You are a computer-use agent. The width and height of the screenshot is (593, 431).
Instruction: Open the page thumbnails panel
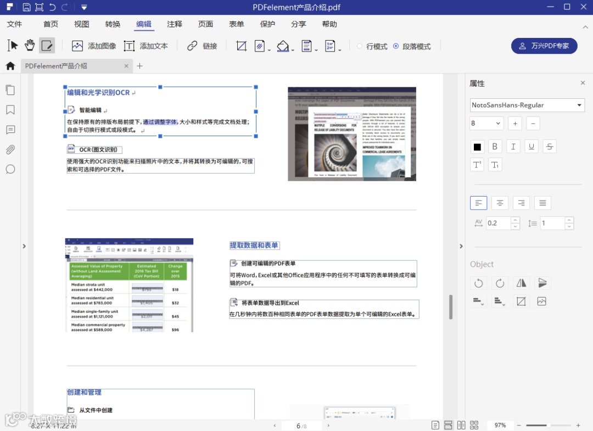10,90
